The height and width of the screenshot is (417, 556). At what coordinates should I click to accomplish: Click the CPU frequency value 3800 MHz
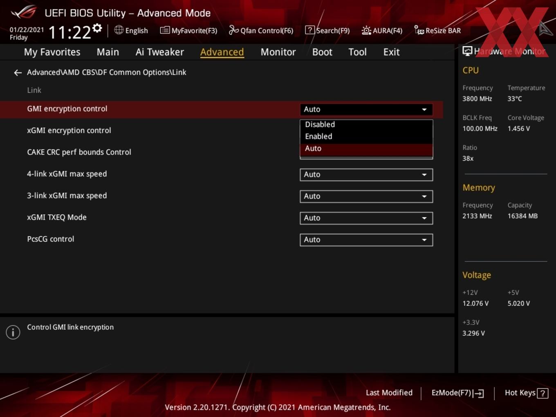click(x=477, y=99)
